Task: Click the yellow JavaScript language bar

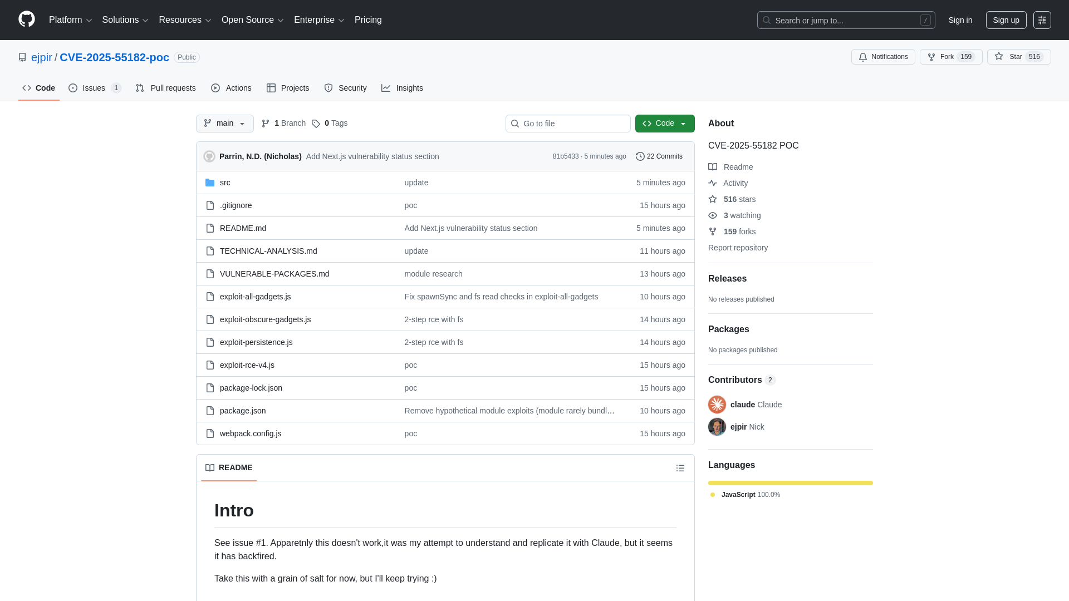Action: [x=790, y=483]
